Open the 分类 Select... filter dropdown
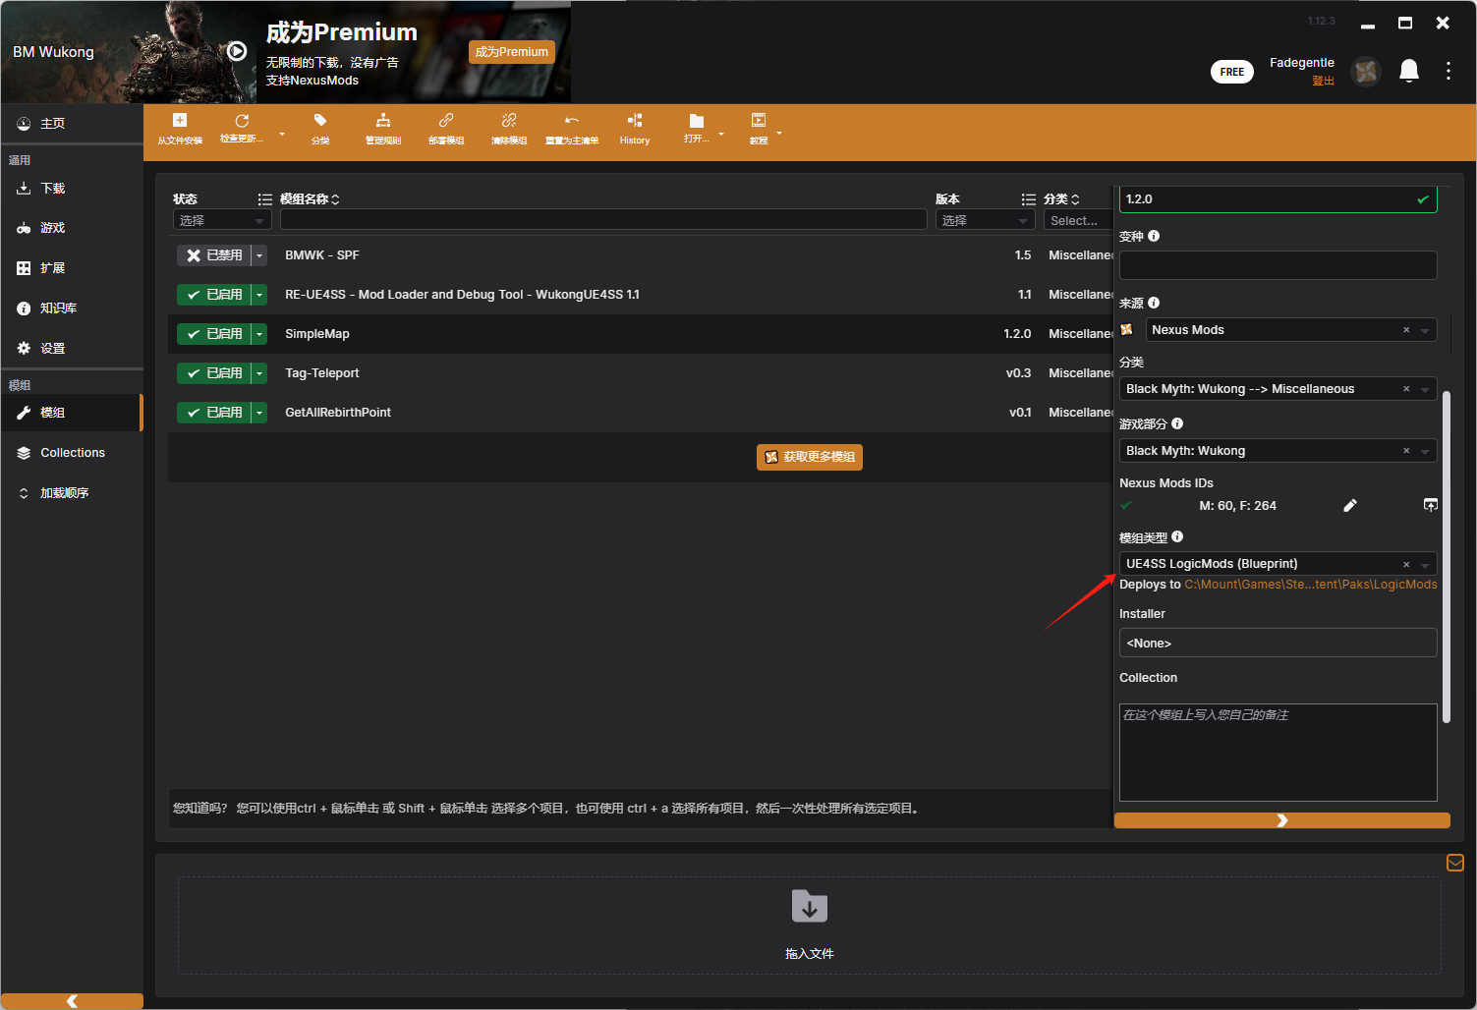 point(1078,220)
